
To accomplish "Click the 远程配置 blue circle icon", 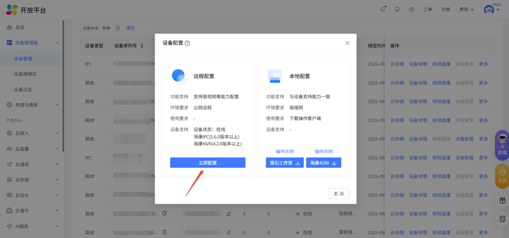I will point(178,76).
